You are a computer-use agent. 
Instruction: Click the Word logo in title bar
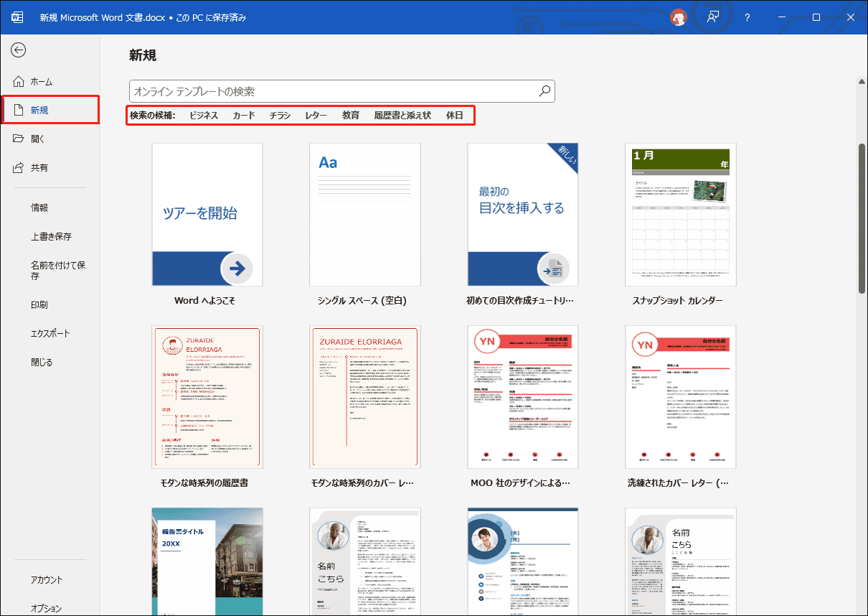click(17, 17)
